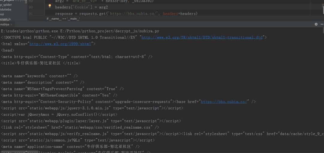Image resolution: width=324 pixels, height=153 pixels.
Task: Click the meta keywords output line
Action: coord(39,76)
